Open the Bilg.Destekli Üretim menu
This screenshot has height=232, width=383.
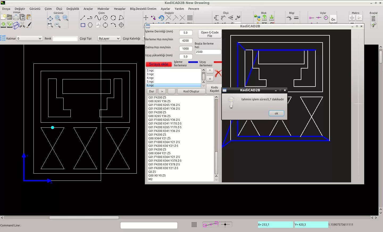[143, 9]
